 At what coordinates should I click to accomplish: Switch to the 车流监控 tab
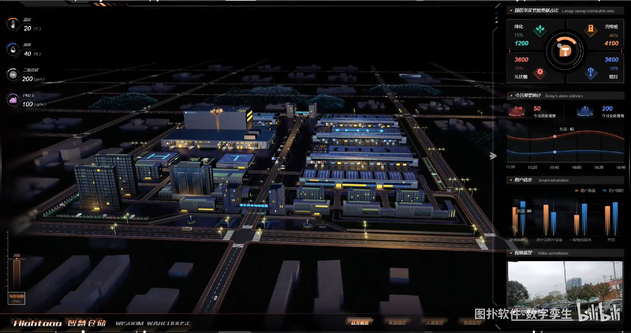pos(397,323)
